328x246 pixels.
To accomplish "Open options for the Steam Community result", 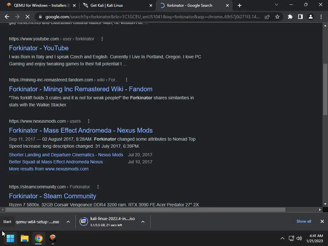I will (98, 187).
